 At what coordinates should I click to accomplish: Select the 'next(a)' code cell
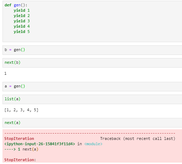click(92, 123)
